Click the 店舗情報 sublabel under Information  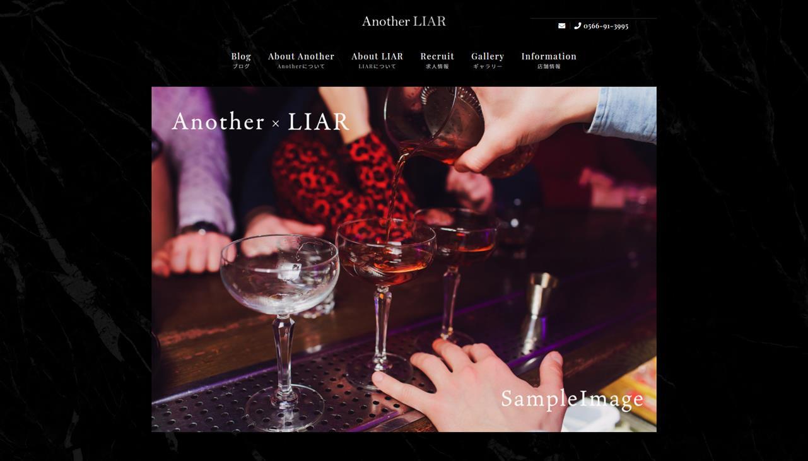click(549, 66)
